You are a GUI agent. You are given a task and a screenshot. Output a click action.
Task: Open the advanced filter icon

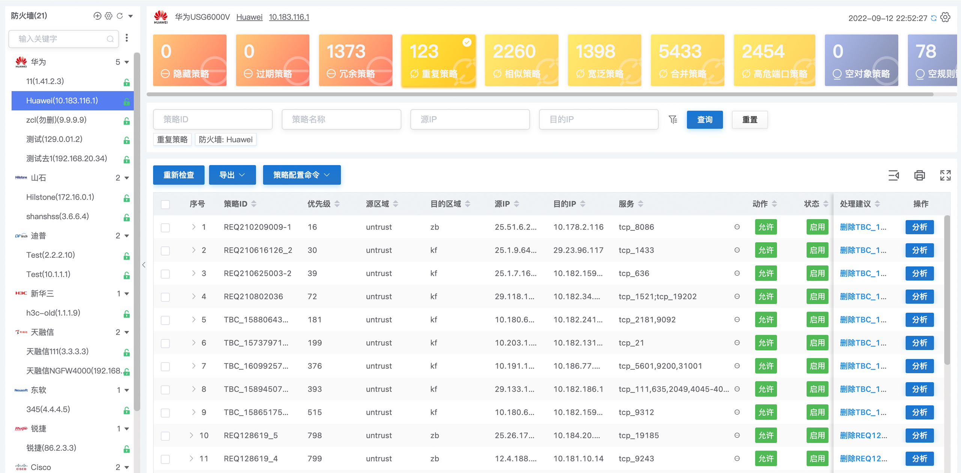(673, 119)
